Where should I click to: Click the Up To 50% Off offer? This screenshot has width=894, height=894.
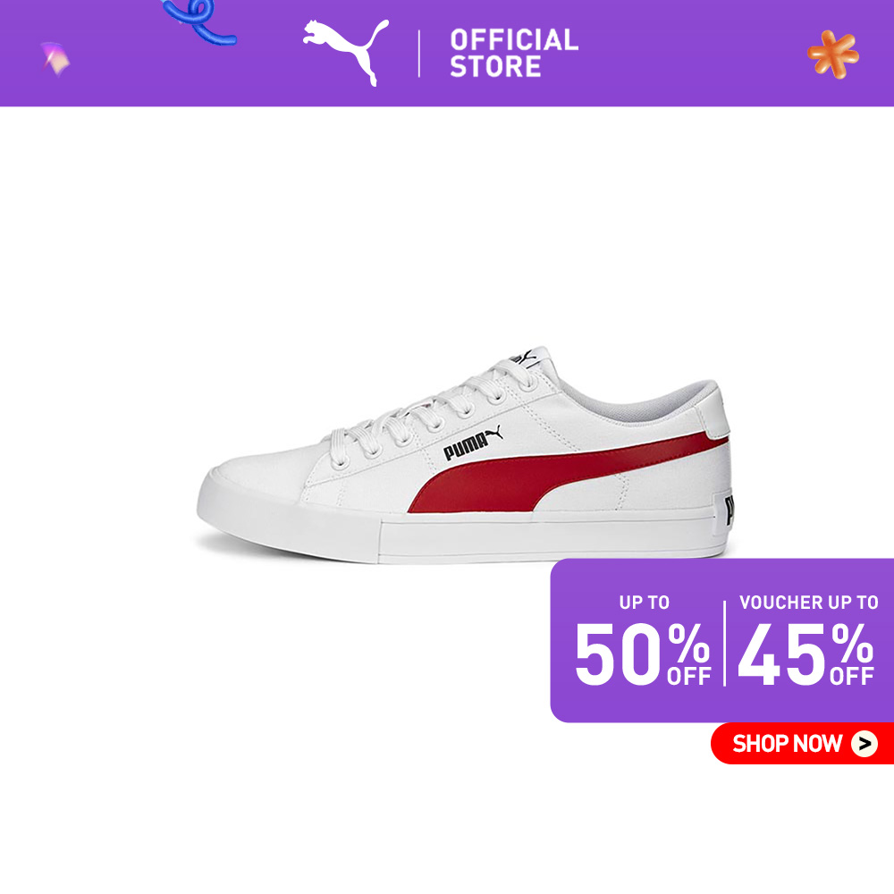click(643, 641)
